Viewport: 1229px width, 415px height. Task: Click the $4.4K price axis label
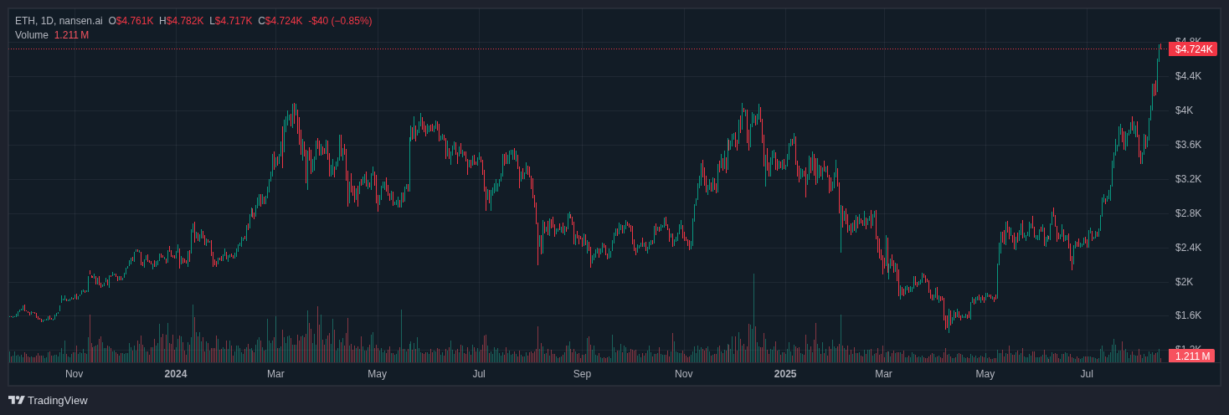coord(1188,76)
